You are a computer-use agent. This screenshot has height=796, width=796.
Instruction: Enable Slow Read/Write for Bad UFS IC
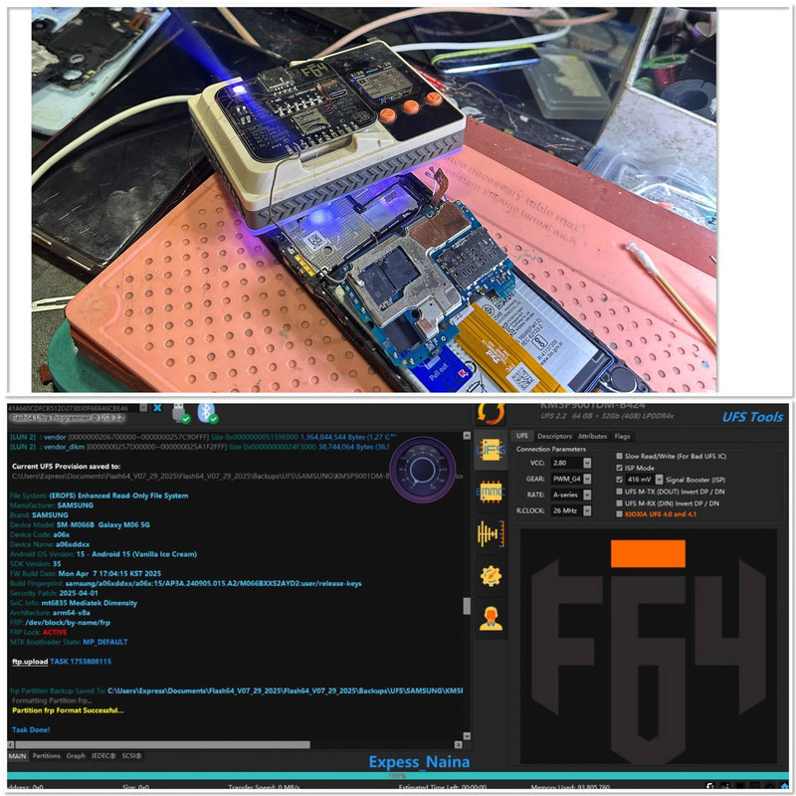(619, 456)
